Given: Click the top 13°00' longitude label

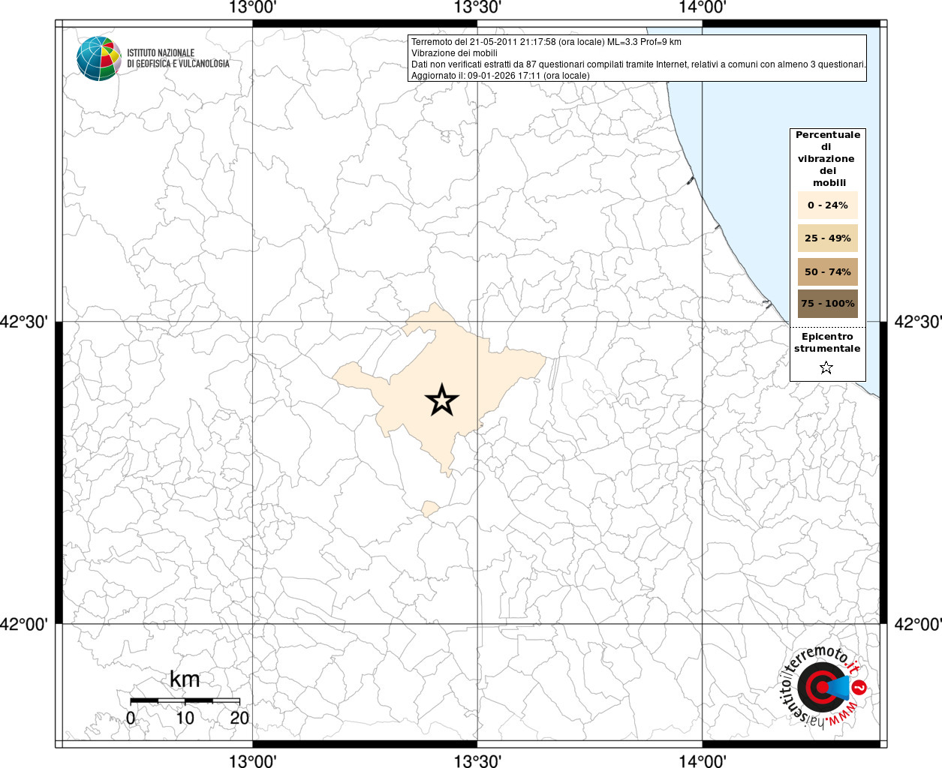Looking at the screenshot, I should point(253,8).
